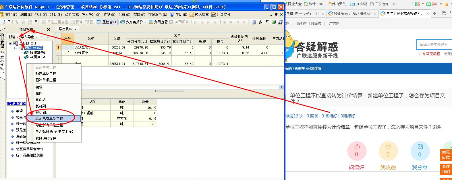
Task: Click the right arrow of horizontal scrollbar
Action: pos(281,87)
